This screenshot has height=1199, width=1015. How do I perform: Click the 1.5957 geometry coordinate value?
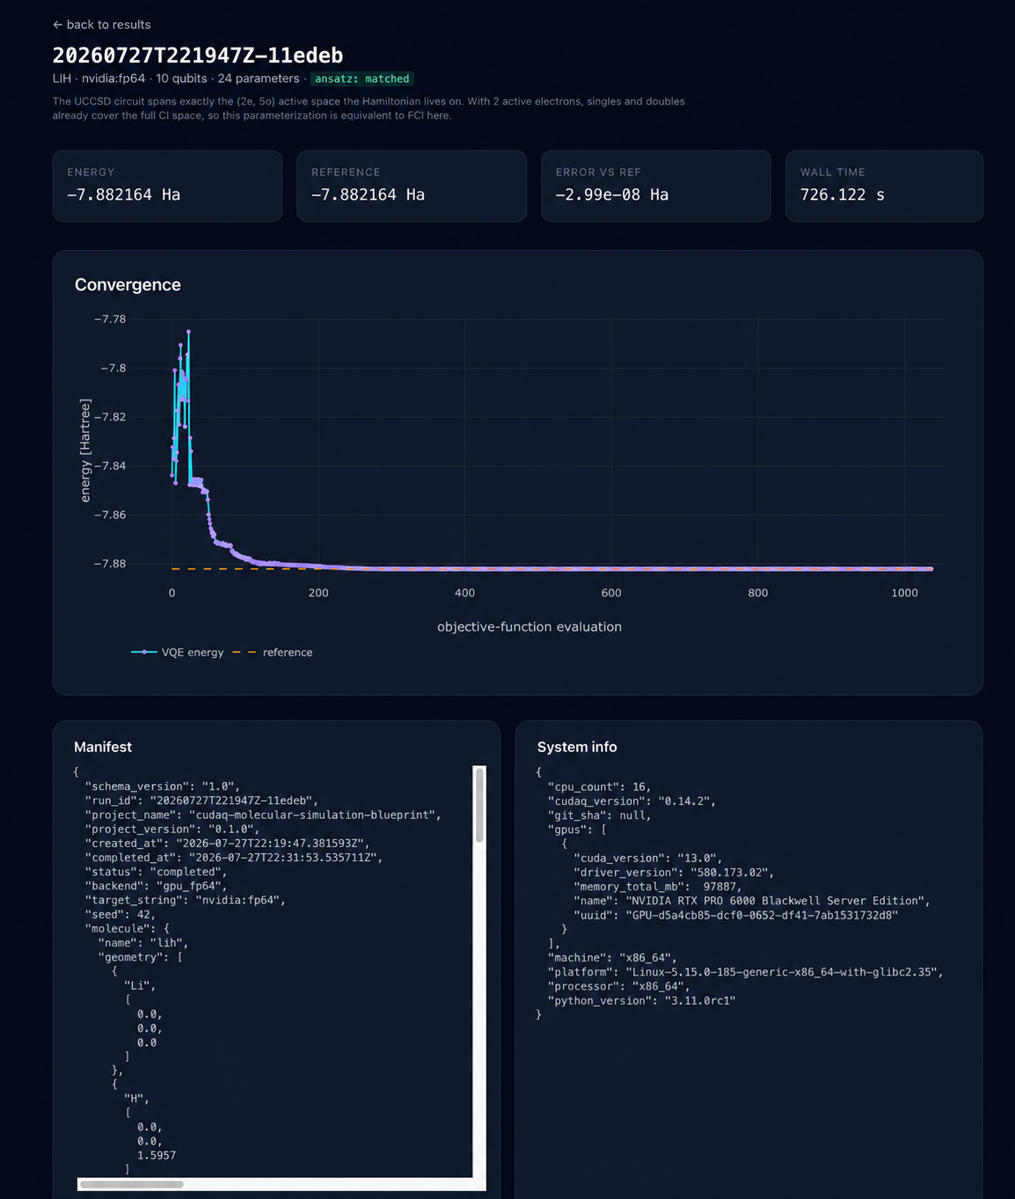coord(157,1155)
